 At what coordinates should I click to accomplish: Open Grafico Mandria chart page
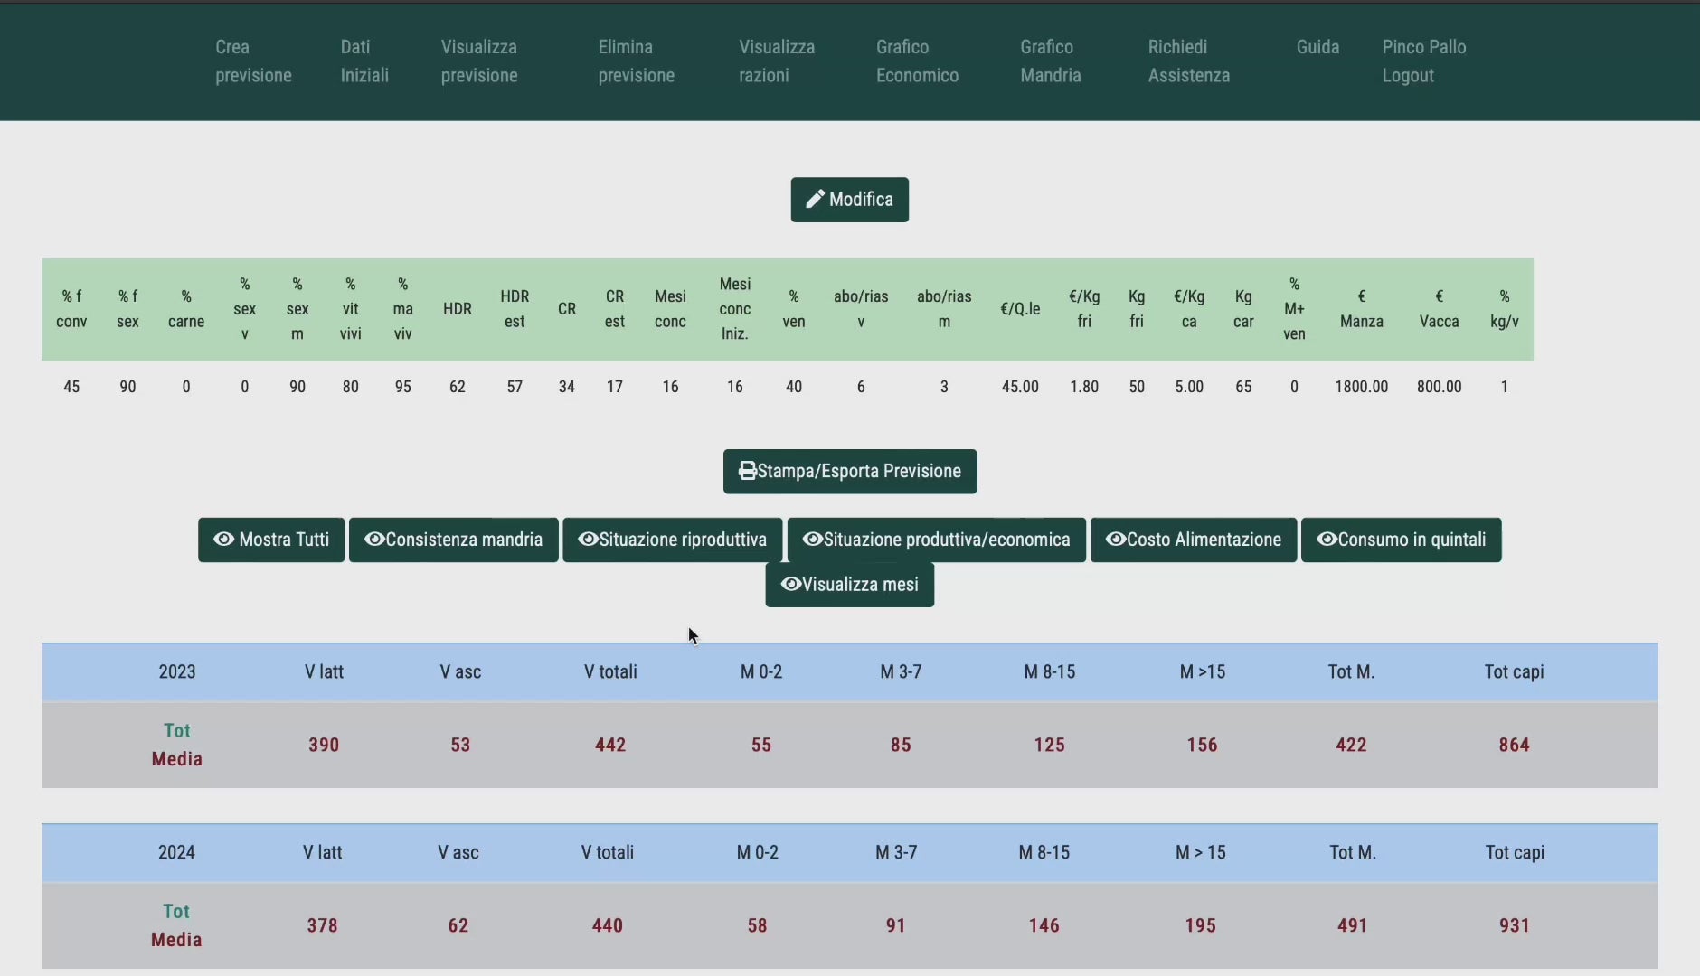[1050, 61]
